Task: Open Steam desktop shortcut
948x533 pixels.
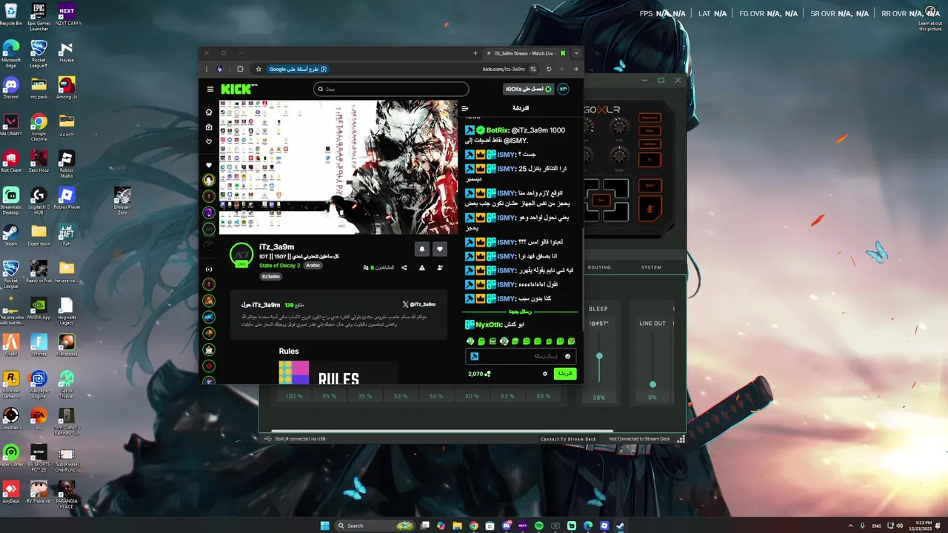Action: point(10,235)
